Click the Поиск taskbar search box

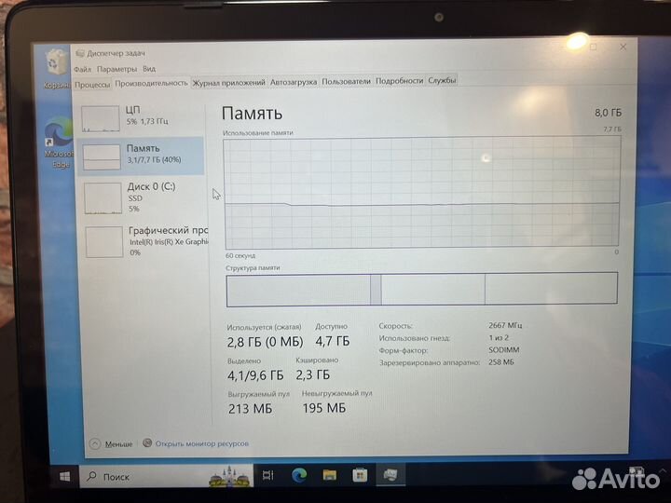[166, 476]
